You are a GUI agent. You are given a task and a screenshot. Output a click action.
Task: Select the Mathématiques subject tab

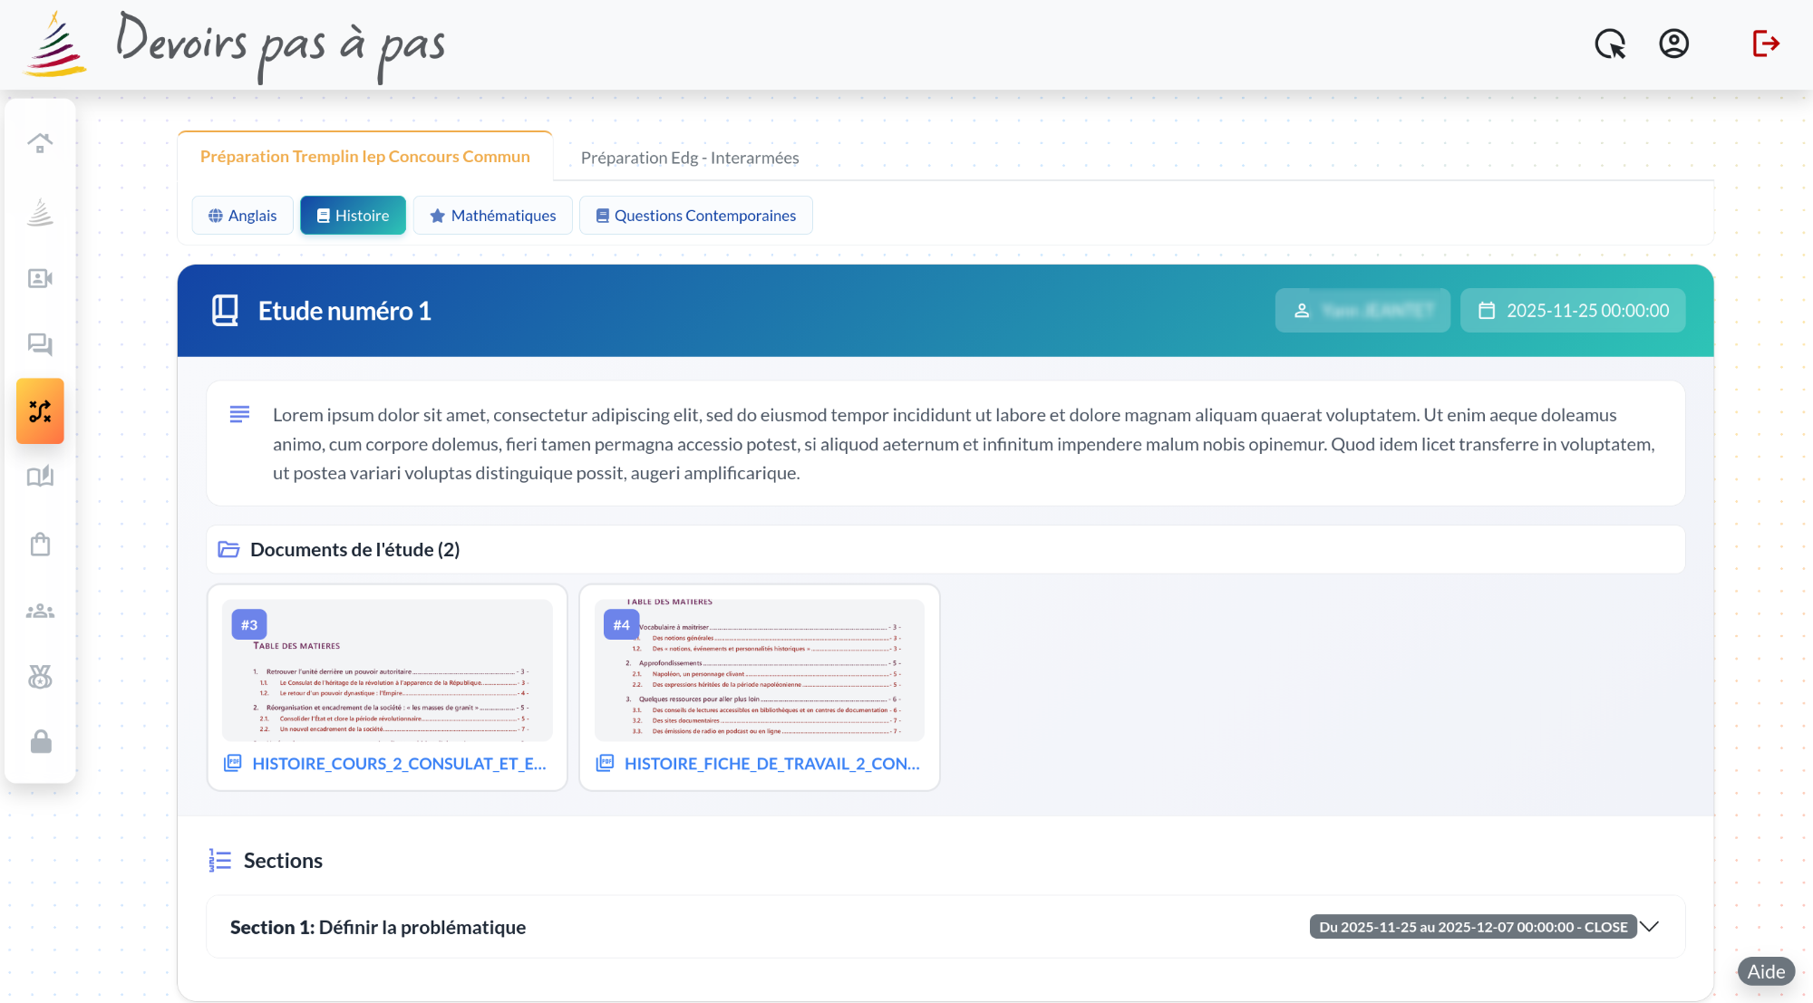[x=492, y=216]
